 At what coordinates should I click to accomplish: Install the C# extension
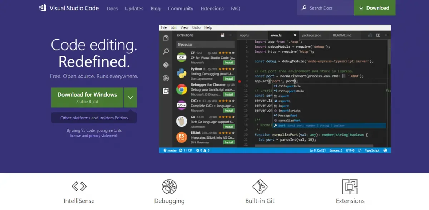[x=229, y=62]
